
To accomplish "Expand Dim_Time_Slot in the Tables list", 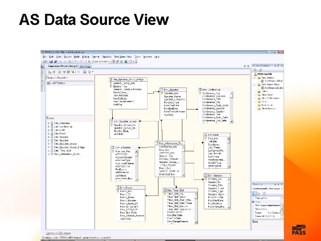I will point(49,151).
